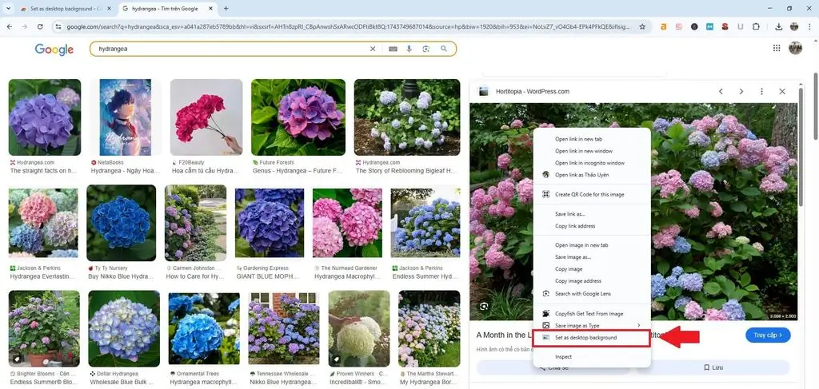
Task: Choose 'Copy image address'
Action: tap(591, 281)
